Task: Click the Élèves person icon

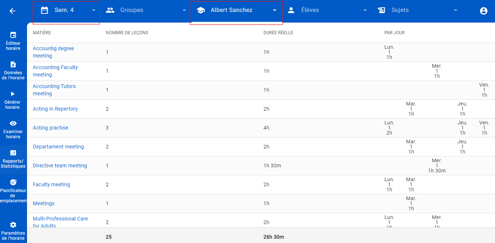Action: pyautogui.click(x=291, y=10)
